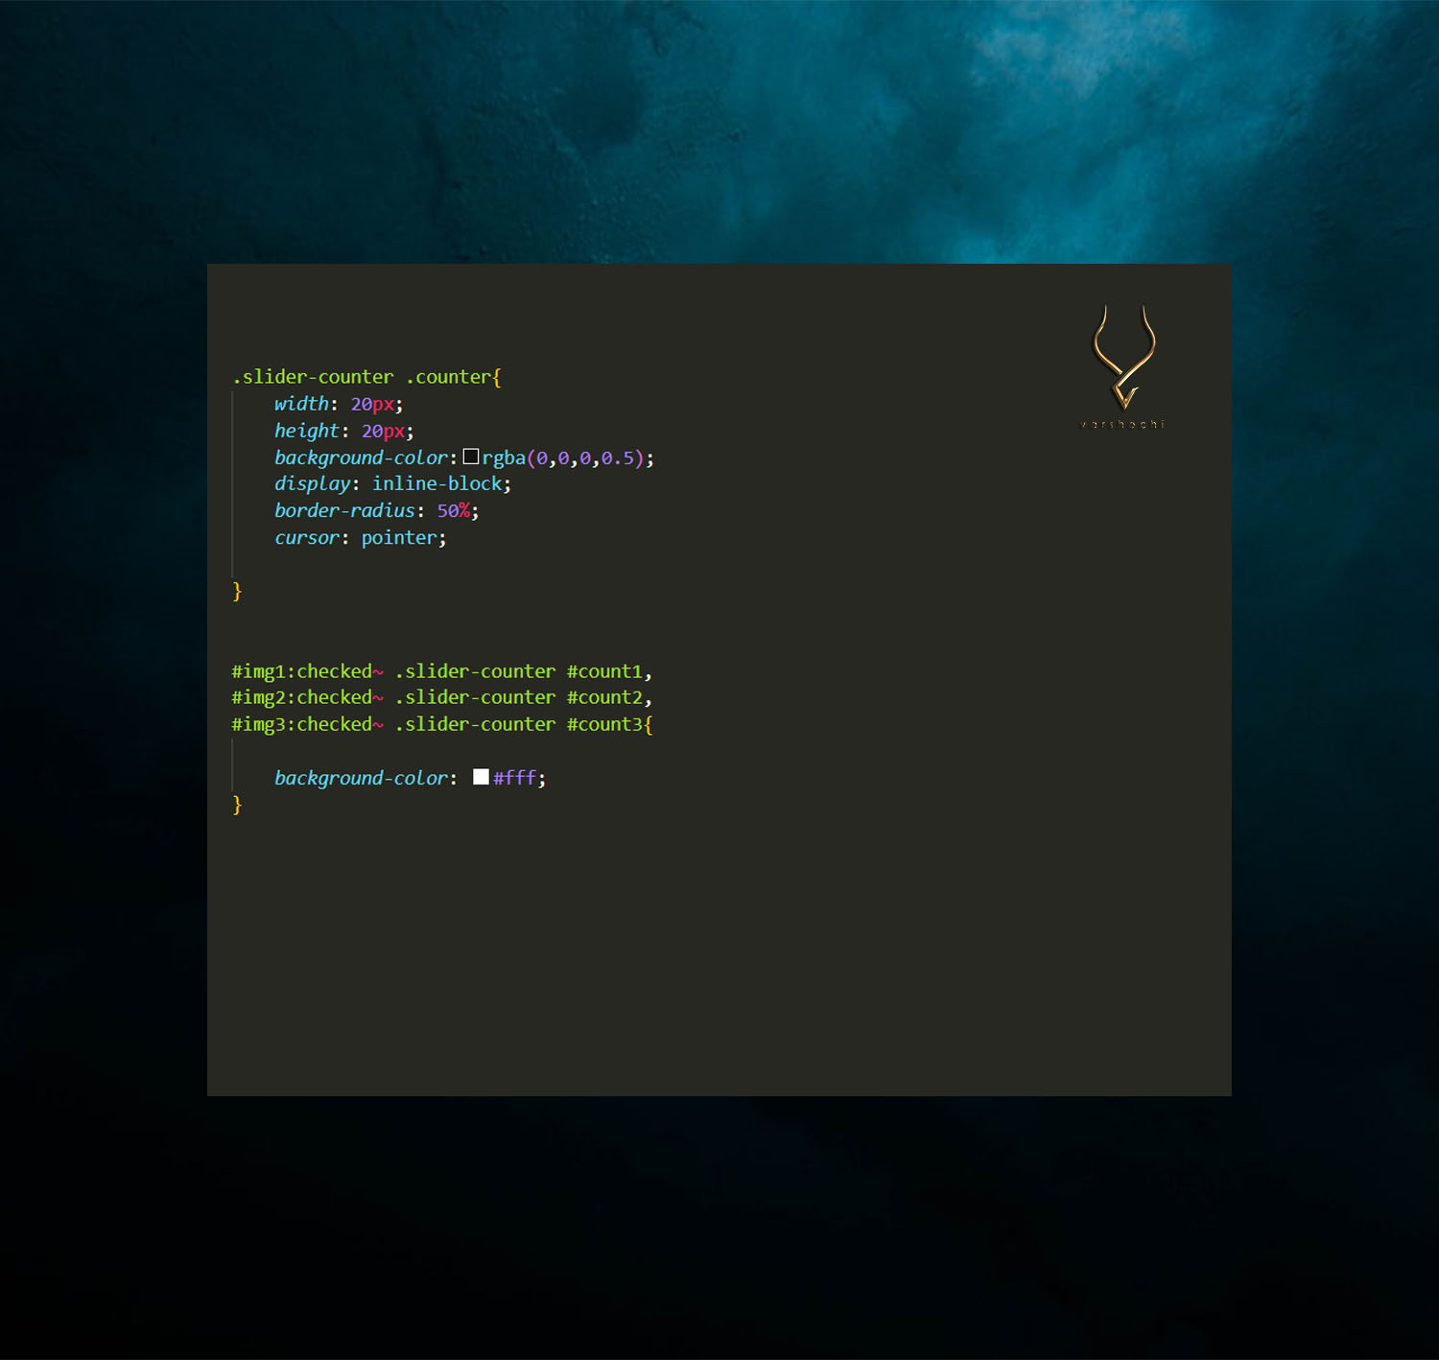Click the #count1 id selector

click(x=603, y=671)
